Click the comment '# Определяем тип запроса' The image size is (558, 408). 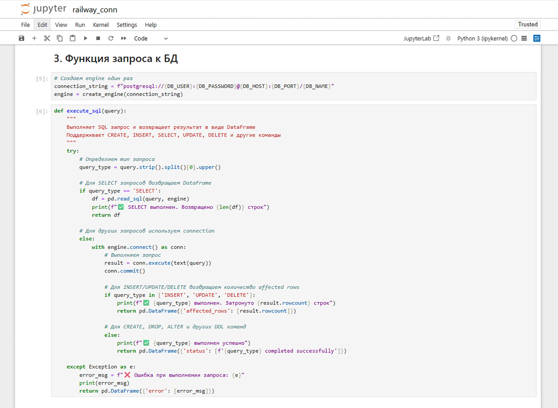[117, 159]
